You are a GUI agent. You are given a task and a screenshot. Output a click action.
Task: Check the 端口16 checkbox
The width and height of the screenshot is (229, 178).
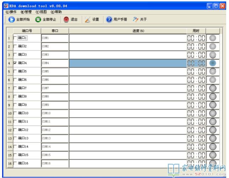tap(15, 163)
